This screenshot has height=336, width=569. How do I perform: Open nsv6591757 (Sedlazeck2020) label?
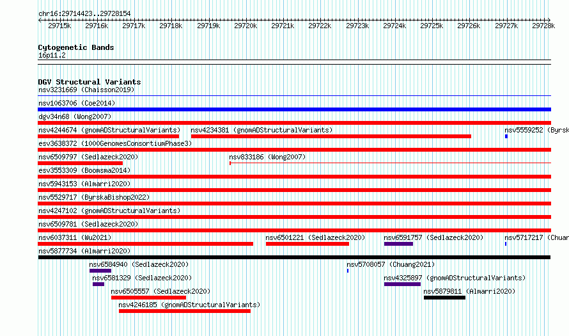pyautogui.click(x=433, y=237)
